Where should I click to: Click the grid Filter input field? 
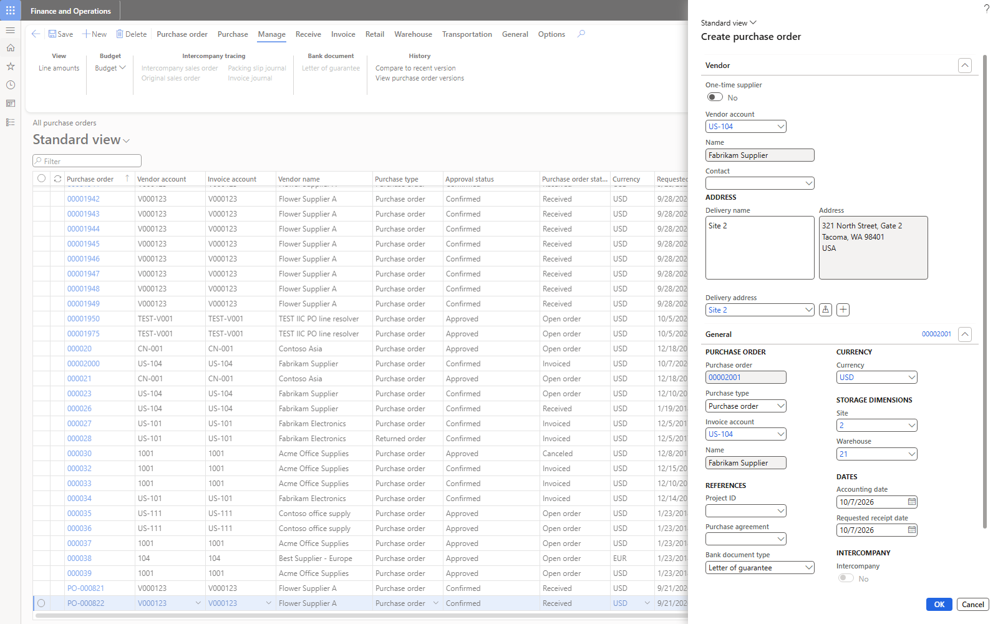click(x=87, y=161)
